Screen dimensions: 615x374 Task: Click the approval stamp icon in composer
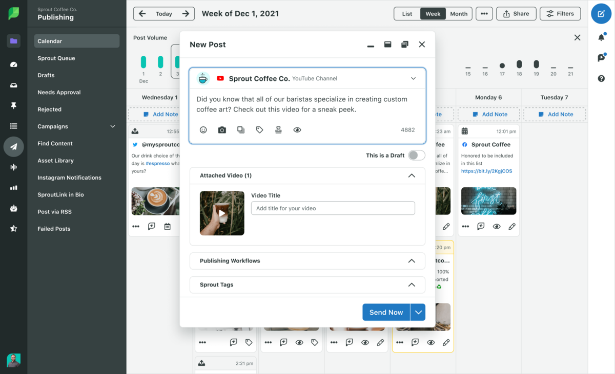(x=278, y=130)
